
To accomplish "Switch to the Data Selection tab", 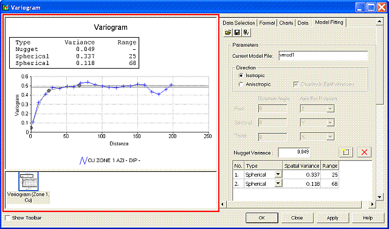I will pyautogui.click(x=238, y=23).
